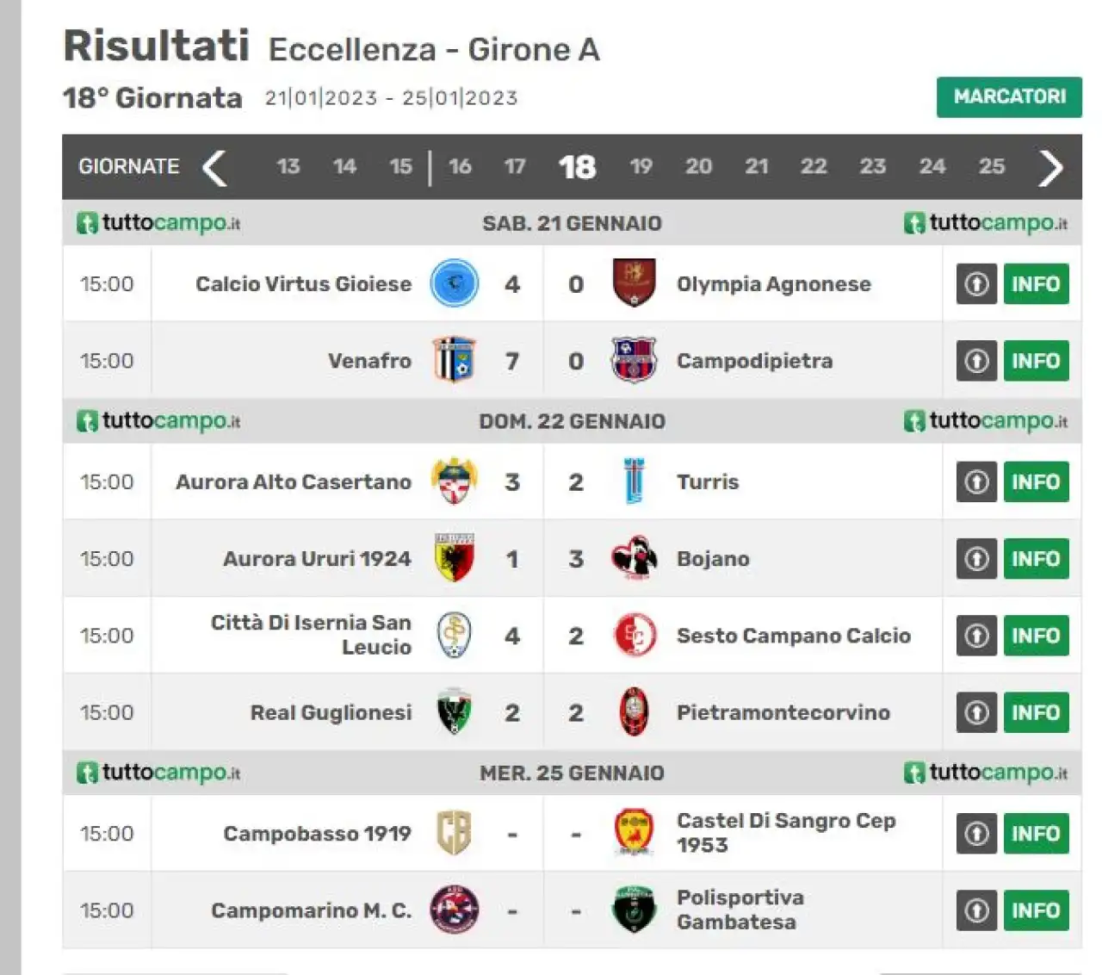The image size is (1102, 975).
Task: Select giornata 17 in the navigation bar
Action: [515, 166]
